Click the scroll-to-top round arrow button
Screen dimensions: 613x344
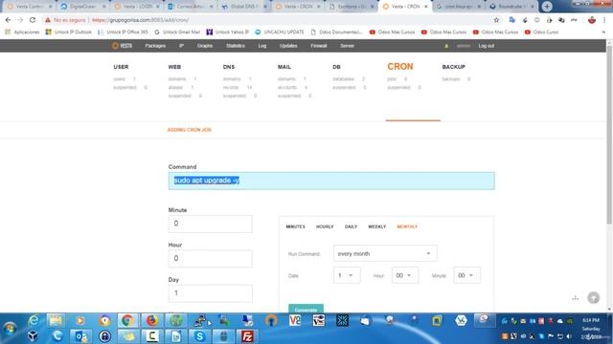[593, 298]
